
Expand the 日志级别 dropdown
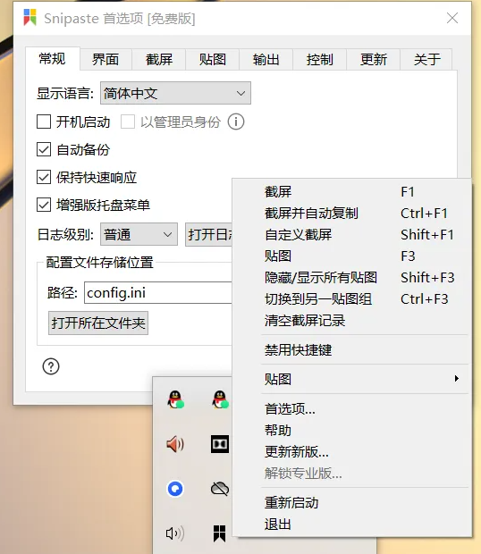click(139, 234)
